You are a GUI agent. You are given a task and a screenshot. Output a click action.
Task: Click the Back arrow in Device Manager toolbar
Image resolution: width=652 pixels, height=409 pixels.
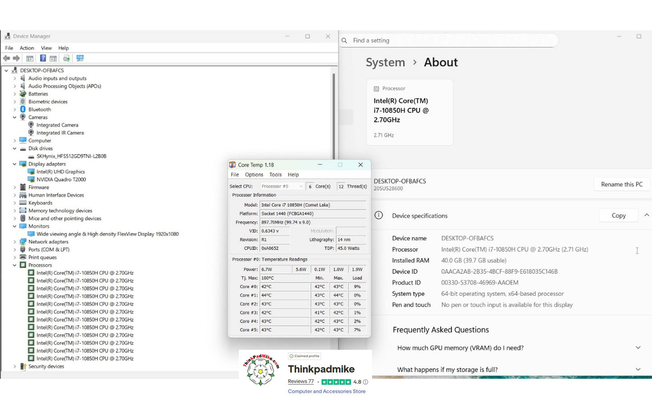(6, 58)
